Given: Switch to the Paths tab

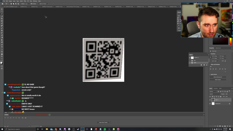Looking at the screenshot, I should coord(220,88).
